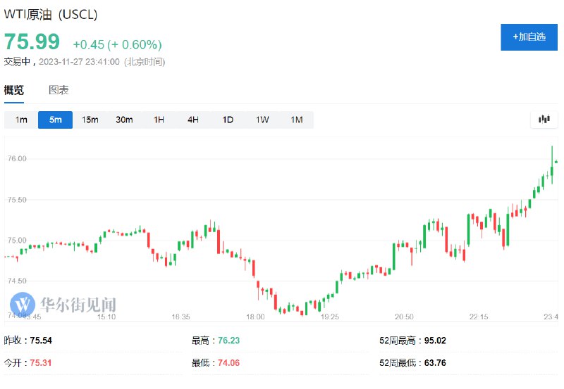Screen dimensions: 564x389
Task: Switch chart to 4H interval
Action: pos(193,120)
